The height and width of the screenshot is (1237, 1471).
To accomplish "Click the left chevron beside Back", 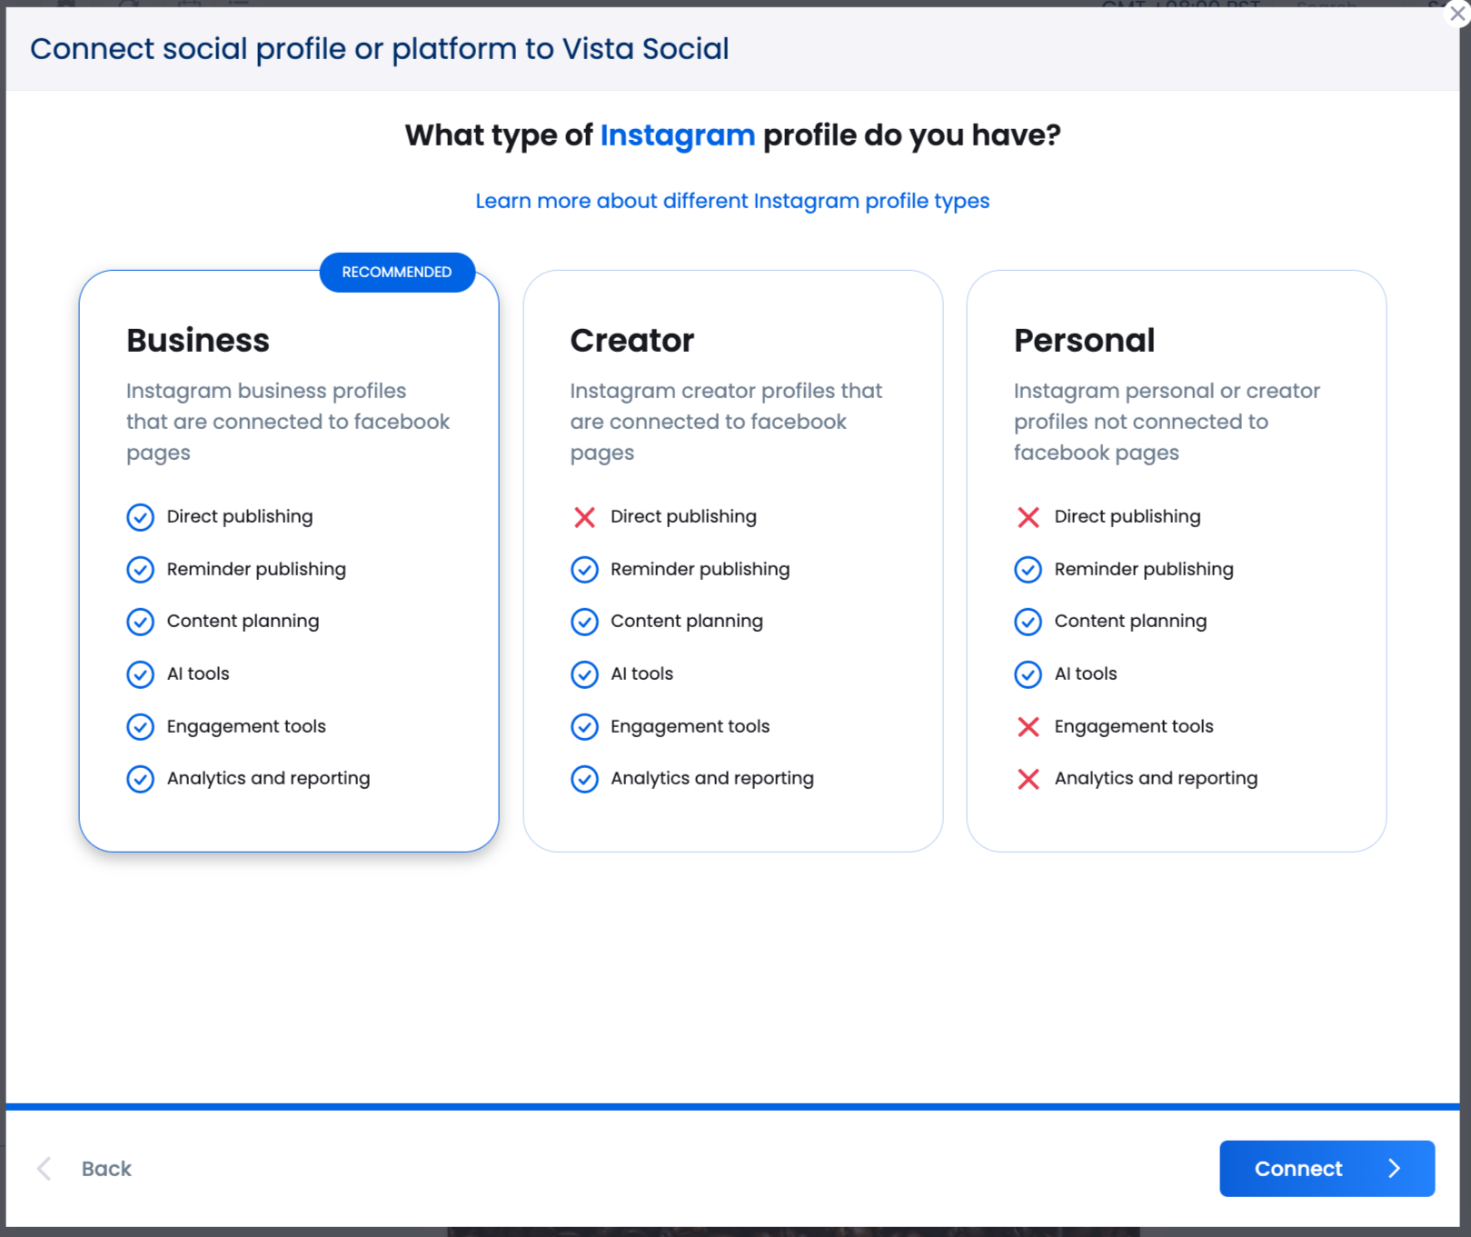I will 44,1169.
